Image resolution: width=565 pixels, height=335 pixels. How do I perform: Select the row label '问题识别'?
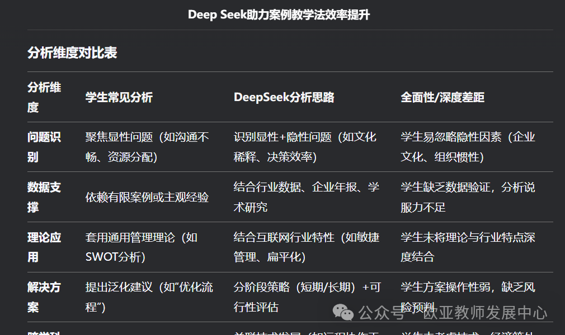pyautogui.click(x=44, y=147)
